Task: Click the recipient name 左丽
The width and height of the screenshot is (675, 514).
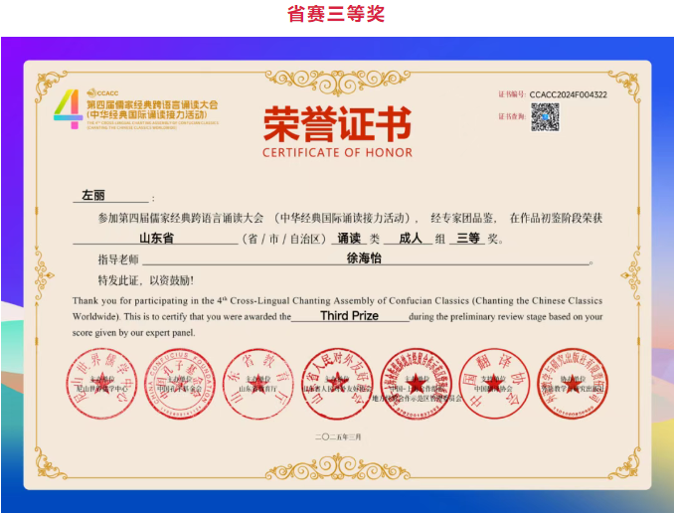Action: click(x=93, y=196)
